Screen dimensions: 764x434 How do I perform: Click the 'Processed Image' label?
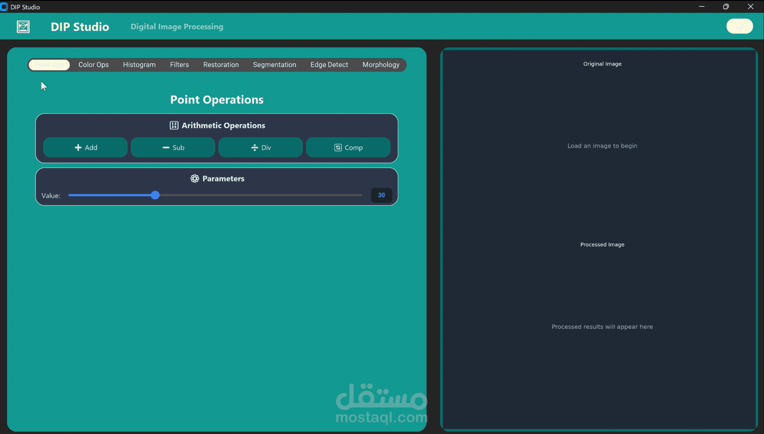(602, 244)
